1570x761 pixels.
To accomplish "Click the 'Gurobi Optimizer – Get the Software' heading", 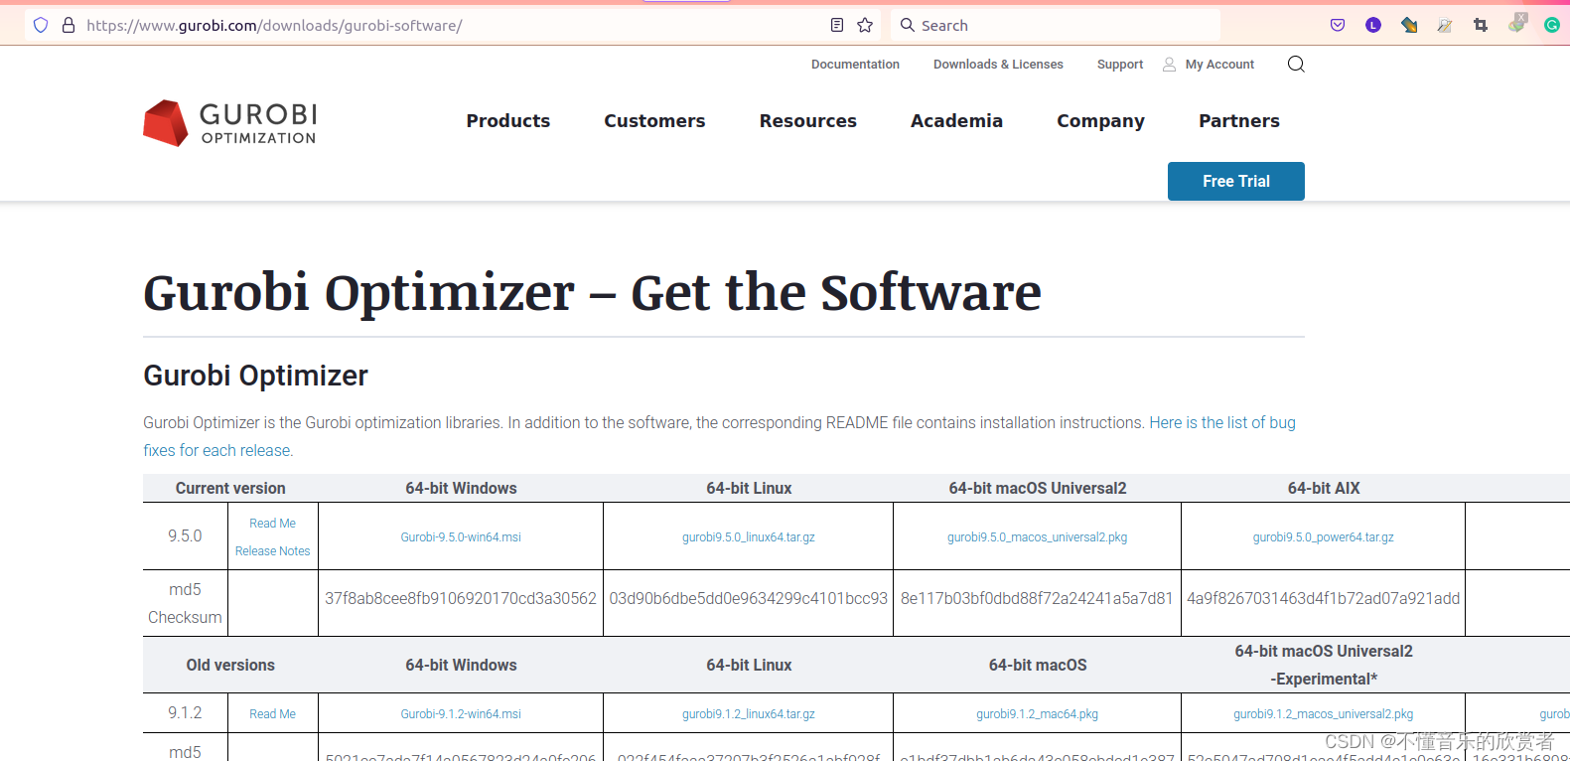I will click(x=592, y=292).
